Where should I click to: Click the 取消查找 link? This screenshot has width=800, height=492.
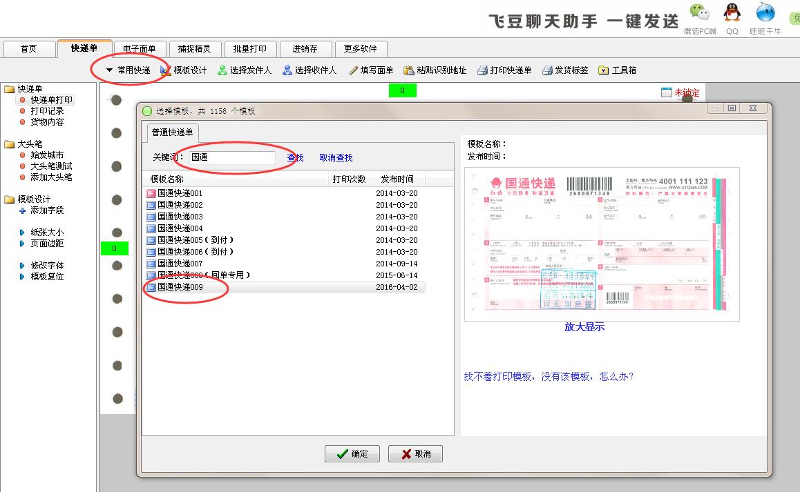336,158
